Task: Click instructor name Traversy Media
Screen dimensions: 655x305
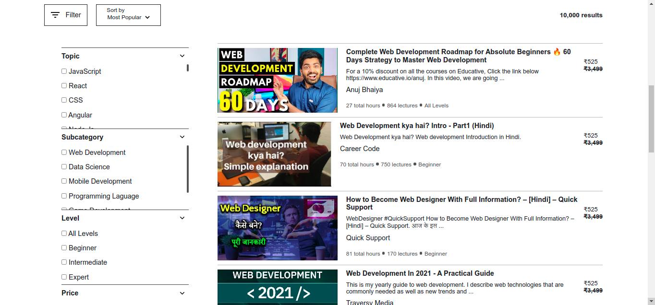Action: point(370,302)
